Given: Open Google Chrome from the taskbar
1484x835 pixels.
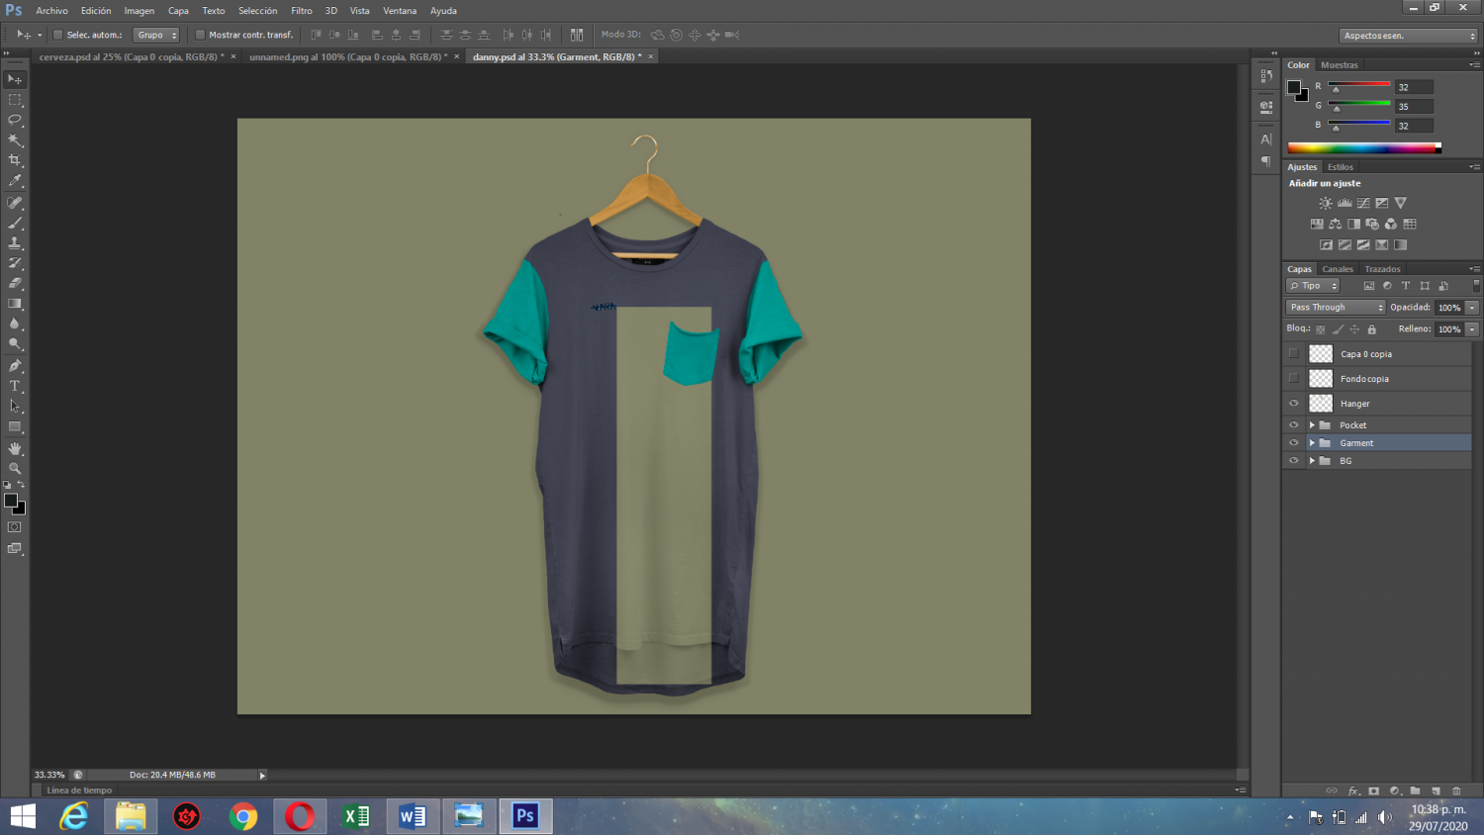Looking at the screenshot, I should coord(243,816).
